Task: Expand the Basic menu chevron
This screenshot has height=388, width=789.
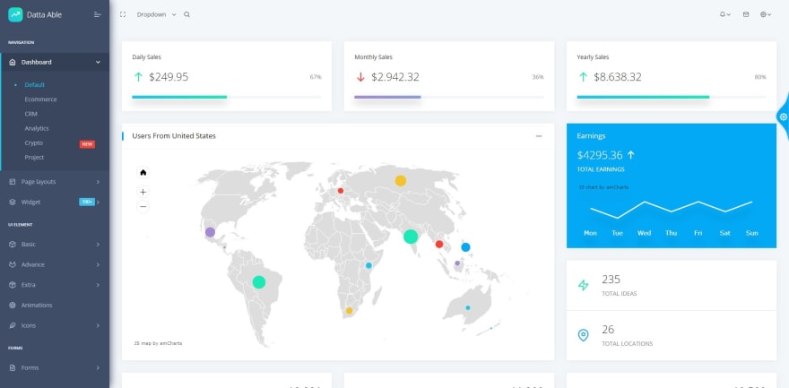Action: point(98,245)
